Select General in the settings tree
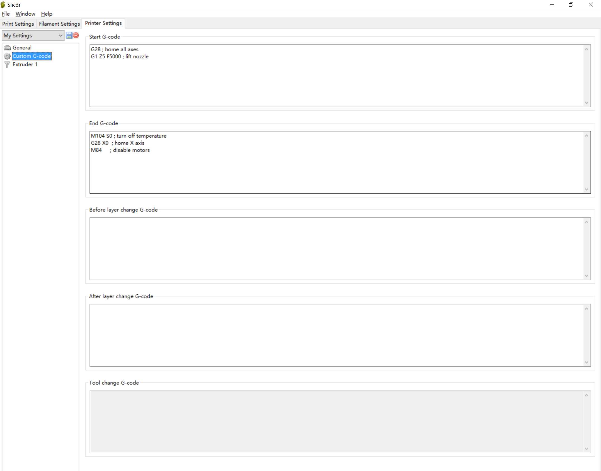Viewport: 601px width, 471px height. click(x=22, y=48)
